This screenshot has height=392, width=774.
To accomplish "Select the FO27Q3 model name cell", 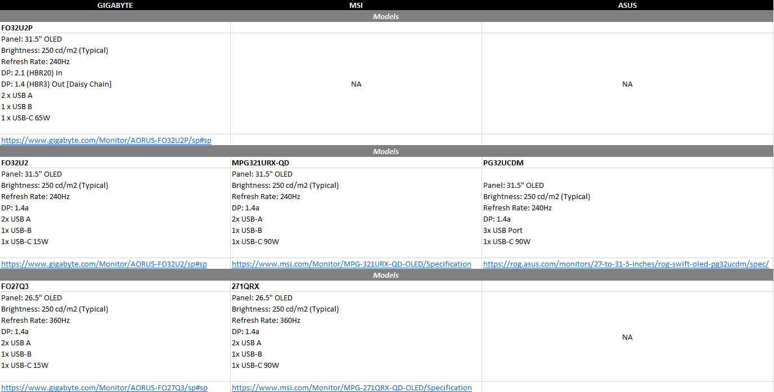I will coord(15,286).
